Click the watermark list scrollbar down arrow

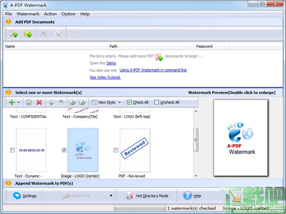(196, 176)
